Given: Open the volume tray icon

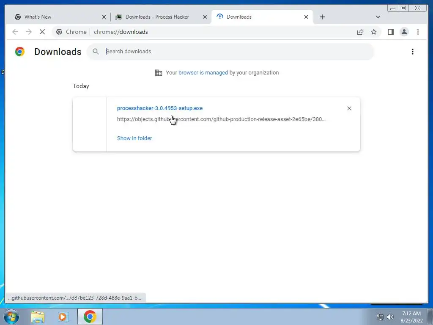Looking at the screenshot, I should pyautogui.click(x=390, y=317).
